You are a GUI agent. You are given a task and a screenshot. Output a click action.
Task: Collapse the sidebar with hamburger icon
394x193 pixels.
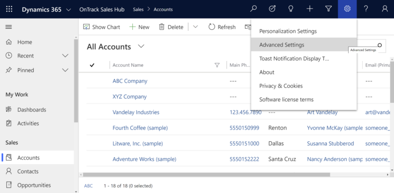(9, 27)
